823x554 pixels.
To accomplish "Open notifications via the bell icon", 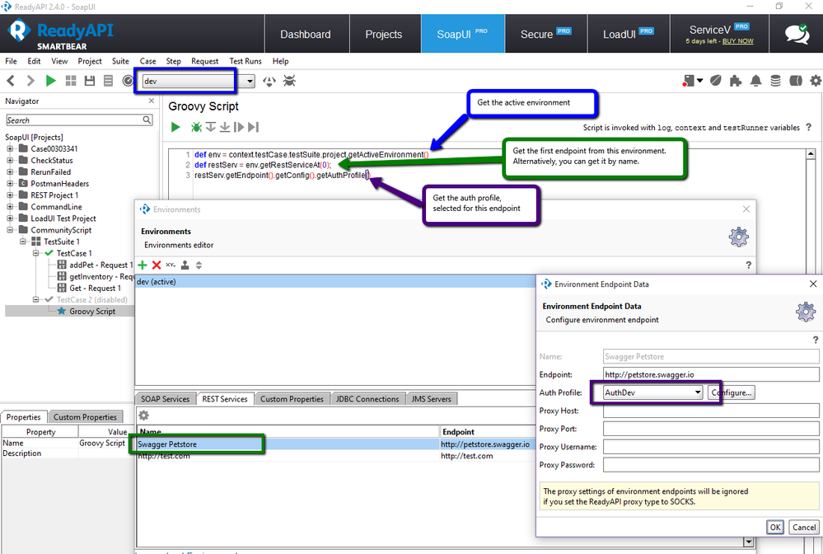I will tap(756, 81).
